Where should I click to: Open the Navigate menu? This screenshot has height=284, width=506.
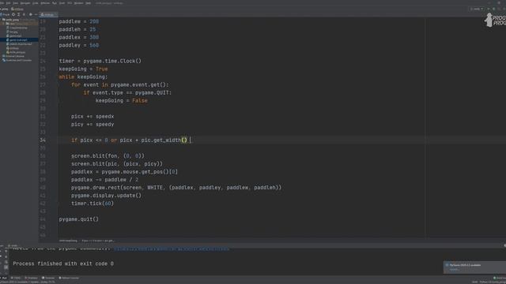point(25,3)
